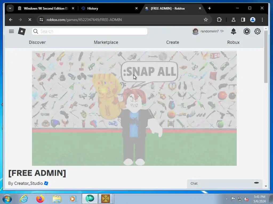Close the History tab
The width and height of the screenshot is (273, 204).
(x=136, y=8)
